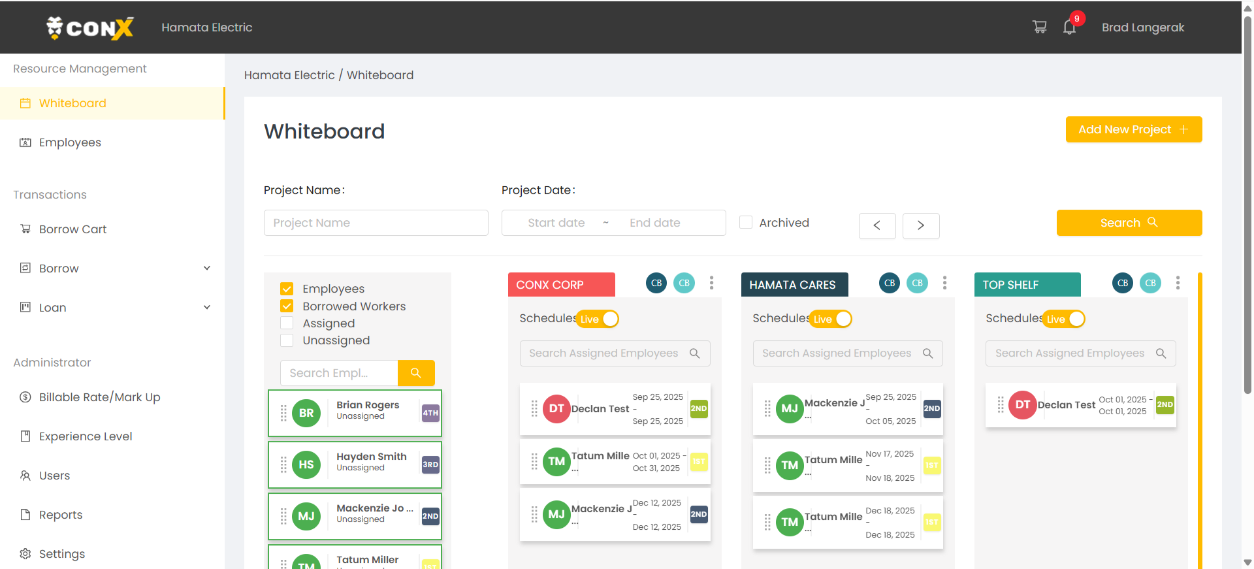Viewport: 1254px width, 569px height.
Task: Toggle the CONX CORP Schedules Live switch
Action: click(598, 319)
